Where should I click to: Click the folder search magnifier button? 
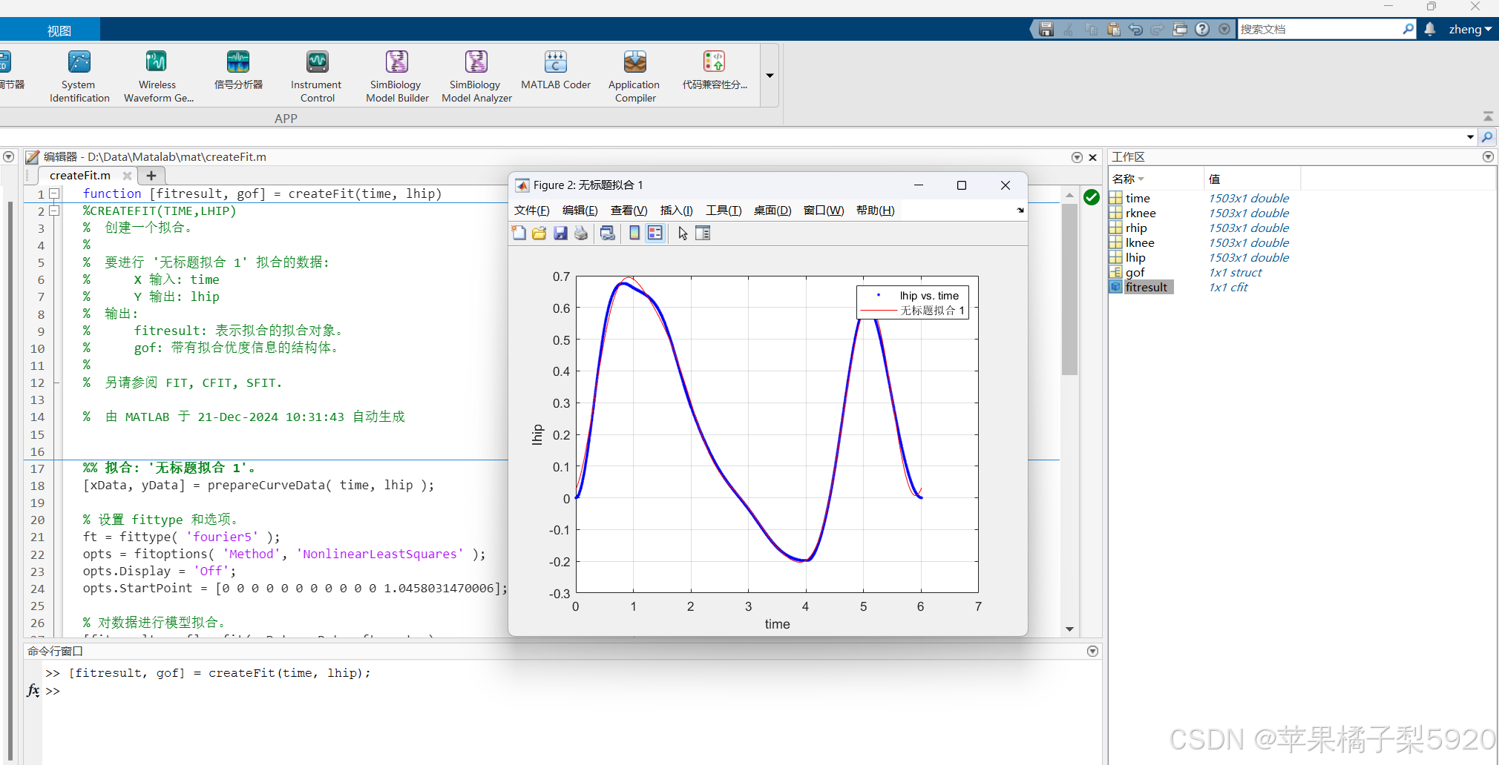(1486, 137)
